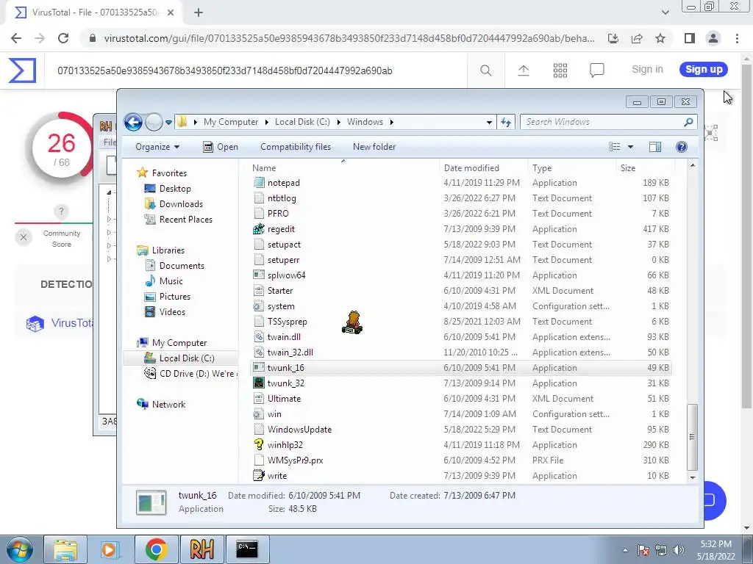Click Open in the Explorer toolbar
This screenshot has width=753, height=564.
(x=221, y=147)
